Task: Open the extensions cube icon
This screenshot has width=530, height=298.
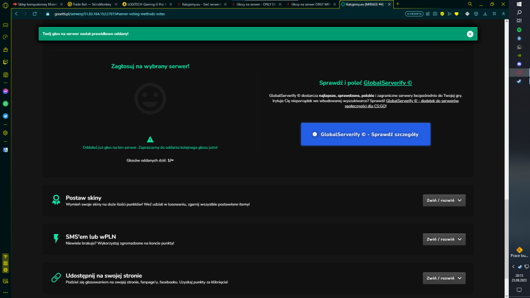Action: (476, 14)
